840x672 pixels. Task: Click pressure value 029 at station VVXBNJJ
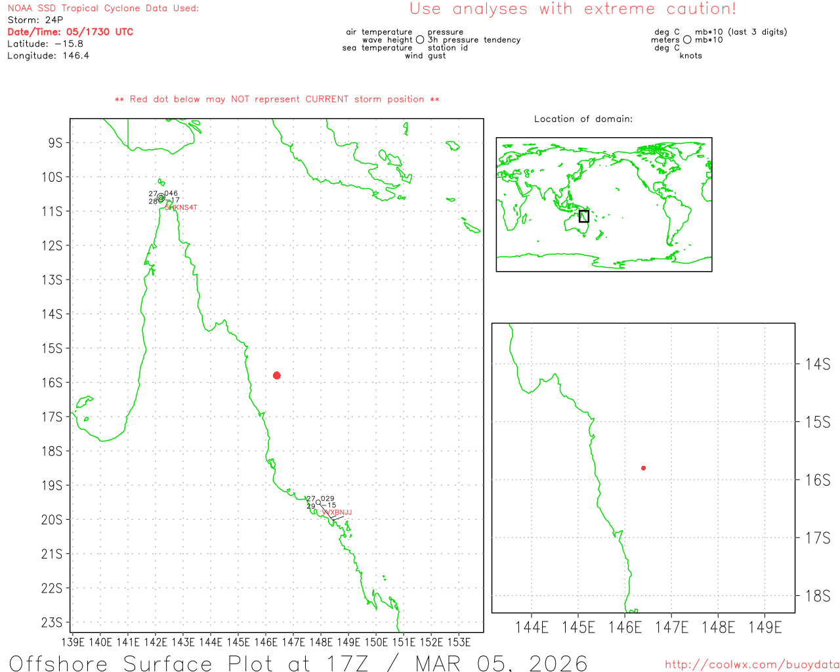(327, 499)
